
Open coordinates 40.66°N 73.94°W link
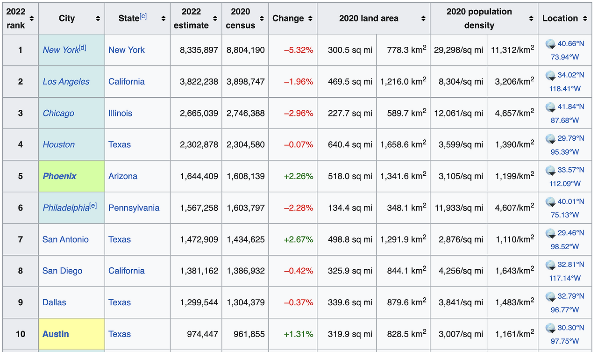(565, 50)
